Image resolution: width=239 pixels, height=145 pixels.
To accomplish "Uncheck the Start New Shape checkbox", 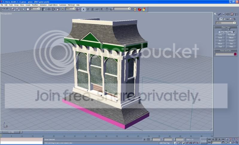I will 234,32.
